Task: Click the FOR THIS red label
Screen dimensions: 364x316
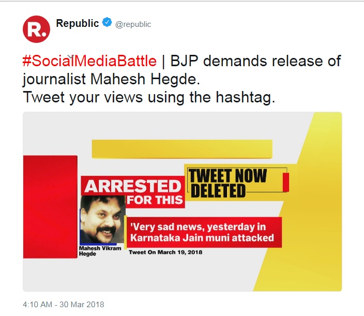Action: [155, 200]
